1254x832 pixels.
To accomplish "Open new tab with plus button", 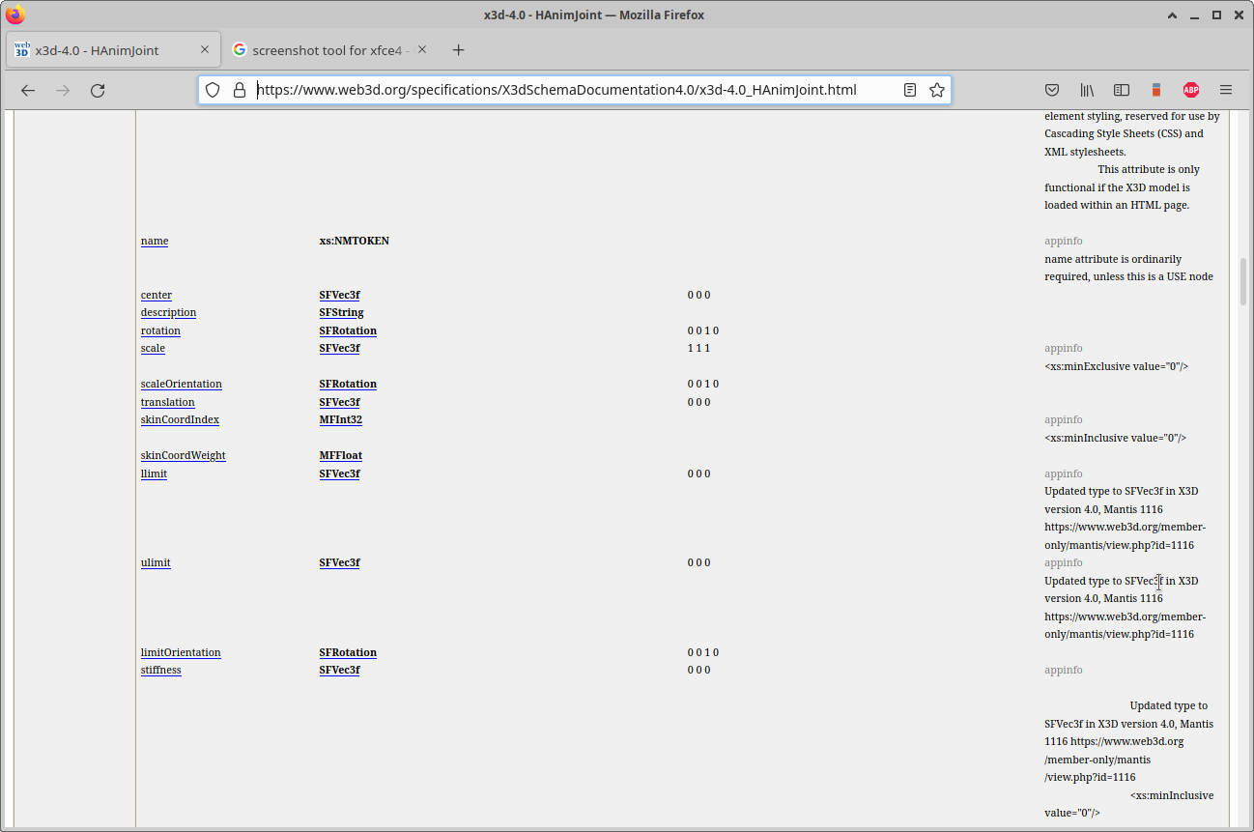I will point(459,50).
